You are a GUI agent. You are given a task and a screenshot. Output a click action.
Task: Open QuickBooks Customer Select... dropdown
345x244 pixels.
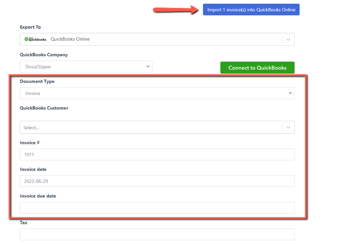click(x=157, y=127)
